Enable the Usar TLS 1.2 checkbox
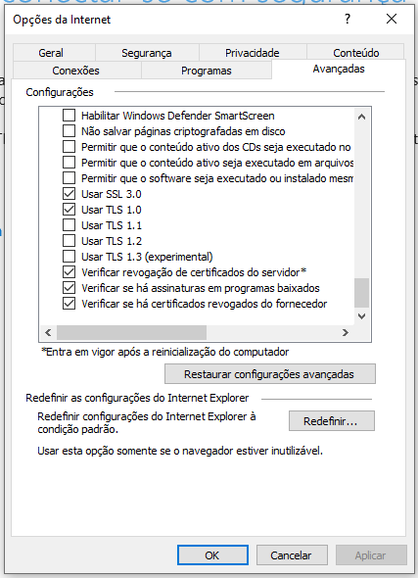The width and height of the screenshot is (418, 578). tap(69, 241)
